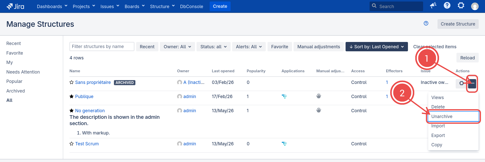Choose Views from the actions menu

(x=453, y=98)
